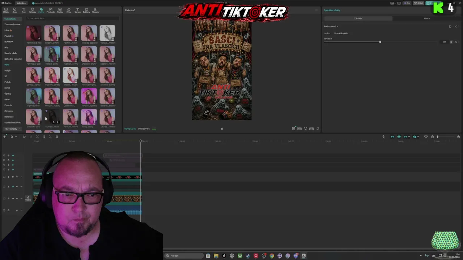Viewport: 463px width, 260px height.
Task: Select the Párty effects category
Action: pyautogui.click(x=7, y=65)
